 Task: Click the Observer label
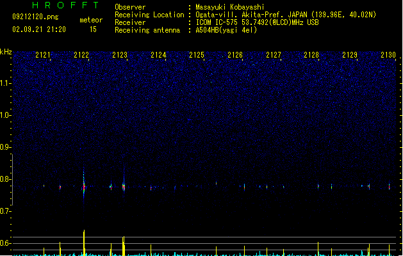click(x=130, y=7)
